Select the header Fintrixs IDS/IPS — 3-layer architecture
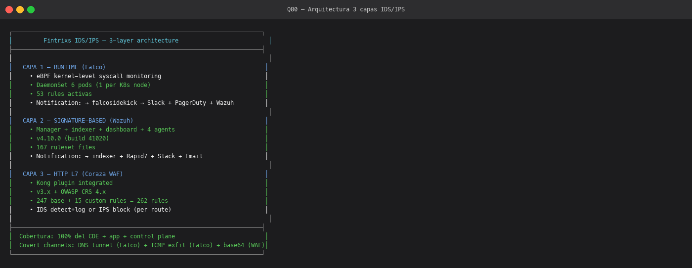The width and height of the screenshot is (692, 268). [111, 41]
